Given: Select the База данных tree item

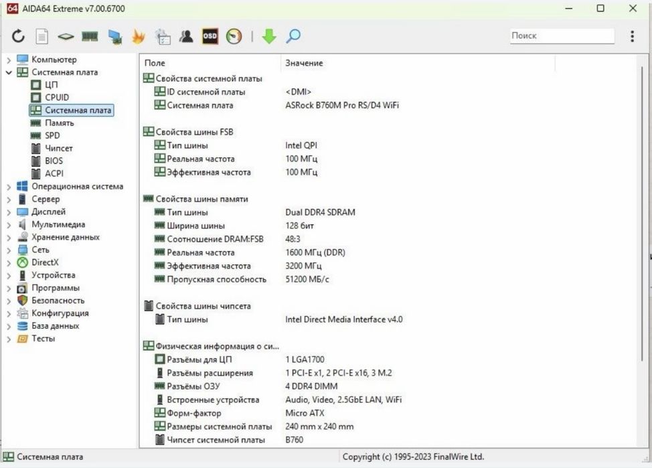Looking at the screenshot, I should [x=56, y=326].
